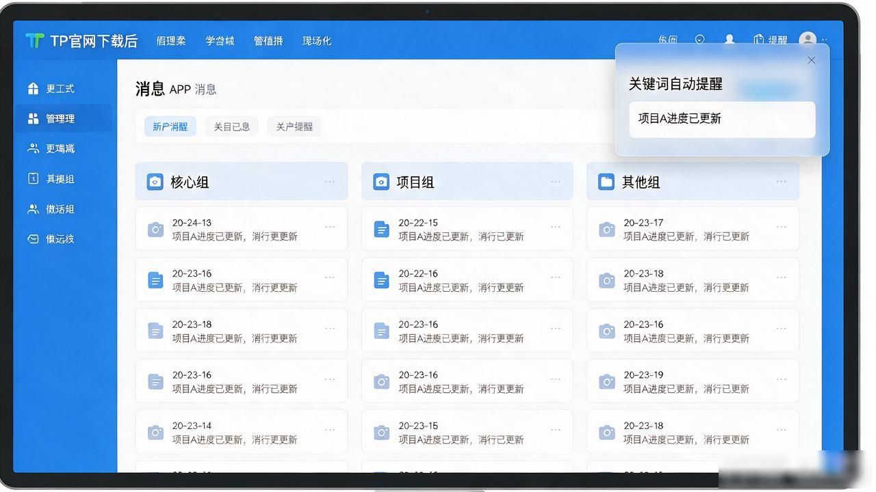Open the more options on message 20-24-13
The height and width of the screenshot is (492, 876).
[x=330, y=227]
